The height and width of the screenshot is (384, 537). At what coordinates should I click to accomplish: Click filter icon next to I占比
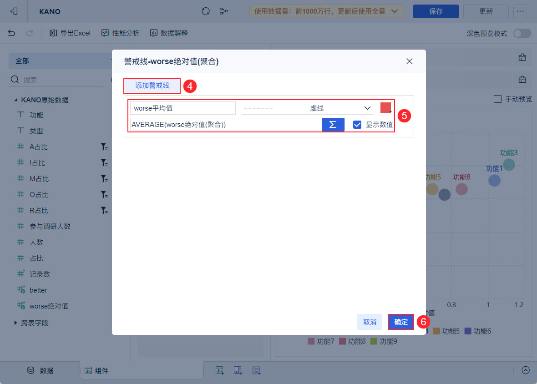click(x=104, y=162)
